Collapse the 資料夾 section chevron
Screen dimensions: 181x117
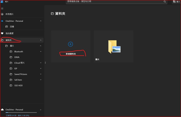click(41, 40)
